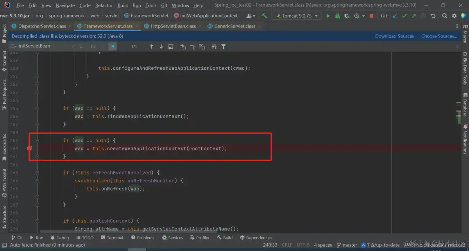The height and width of the screenshot is (251, 469).
Task: Open IDE settings gear icon
Action: click(x=454, y=16)
